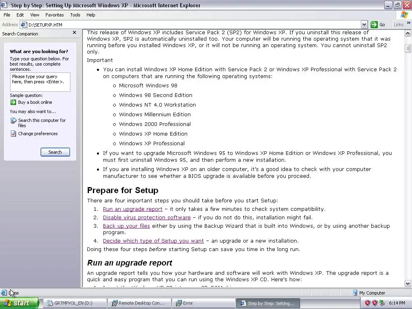Click the Change preferences checklist icon
Screen dimensions: 412x309
point(13,134)
